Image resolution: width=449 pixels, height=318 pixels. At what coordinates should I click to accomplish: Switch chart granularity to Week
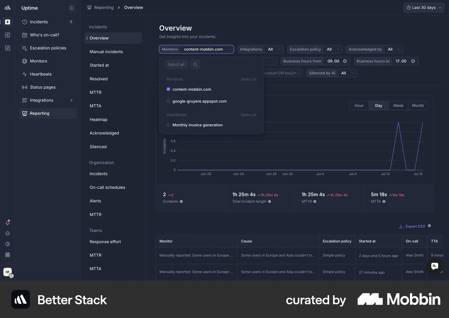pyautogui.click(x=398, y=106)
